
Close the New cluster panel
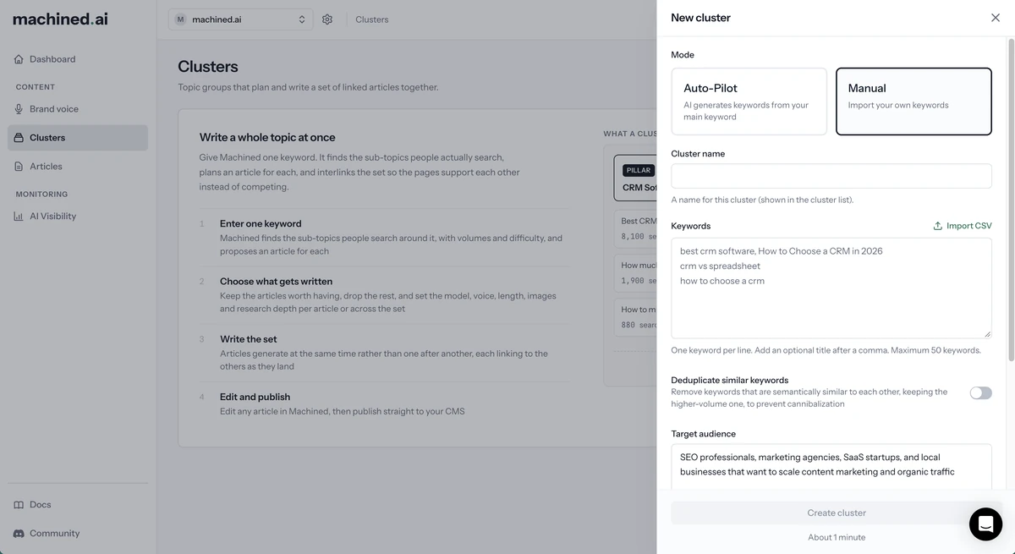pyautogui.click(x=996, y=18)
